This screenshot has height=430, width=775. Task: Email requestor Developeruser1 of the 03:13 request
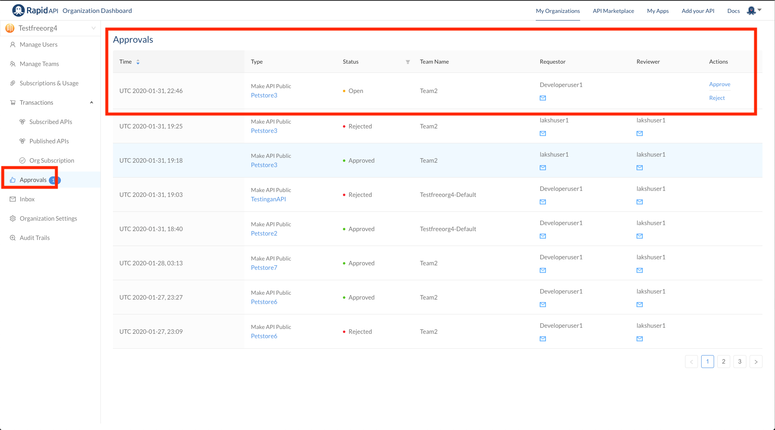(543, 270)
